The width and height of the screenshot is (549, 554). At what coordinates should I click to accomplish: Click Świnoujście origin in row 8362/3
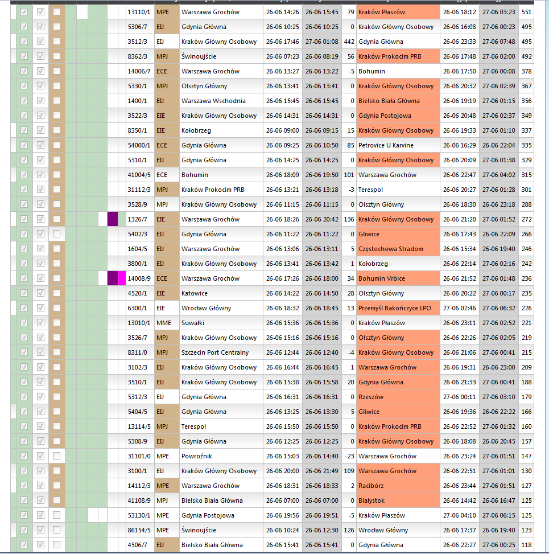tap(199, 56)
